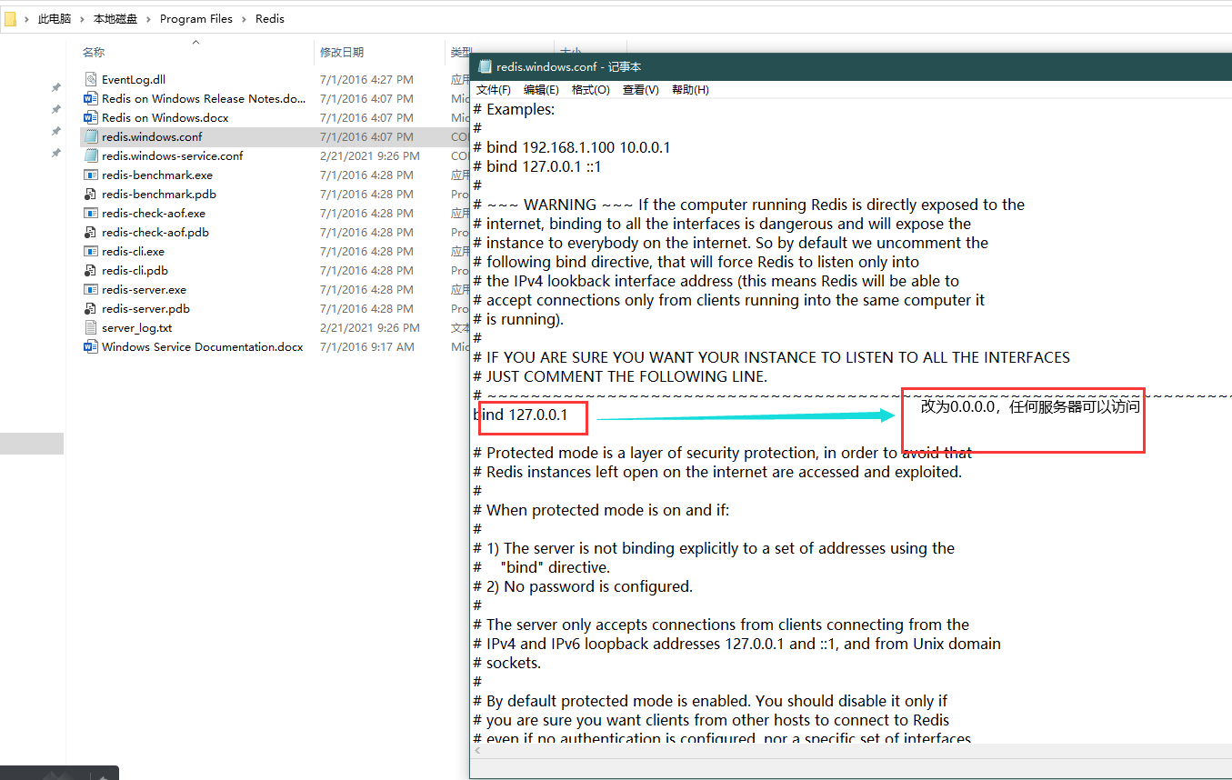The image size is (1232, 780).
Task: Go to Program Files in the breadcrumb
Action: pos(196,18)
